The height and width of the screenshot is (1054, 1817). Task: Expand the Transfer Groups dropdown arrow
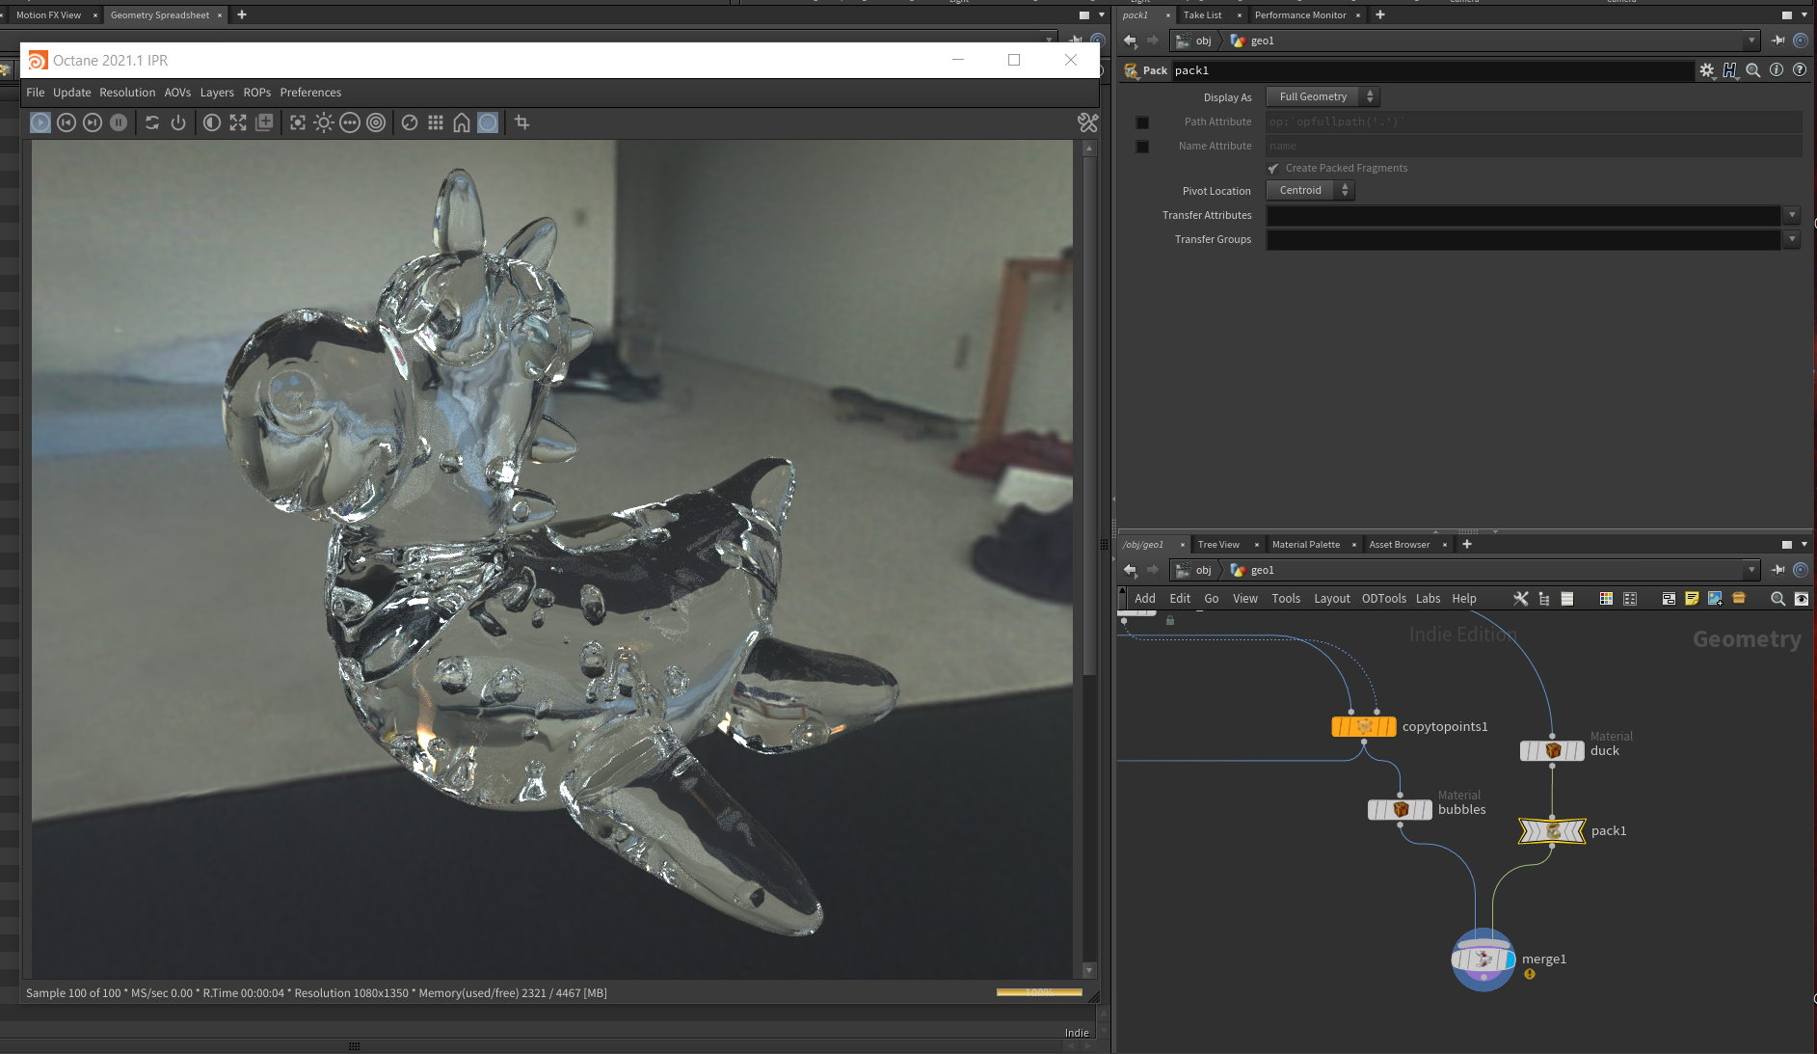[1792, 239]
